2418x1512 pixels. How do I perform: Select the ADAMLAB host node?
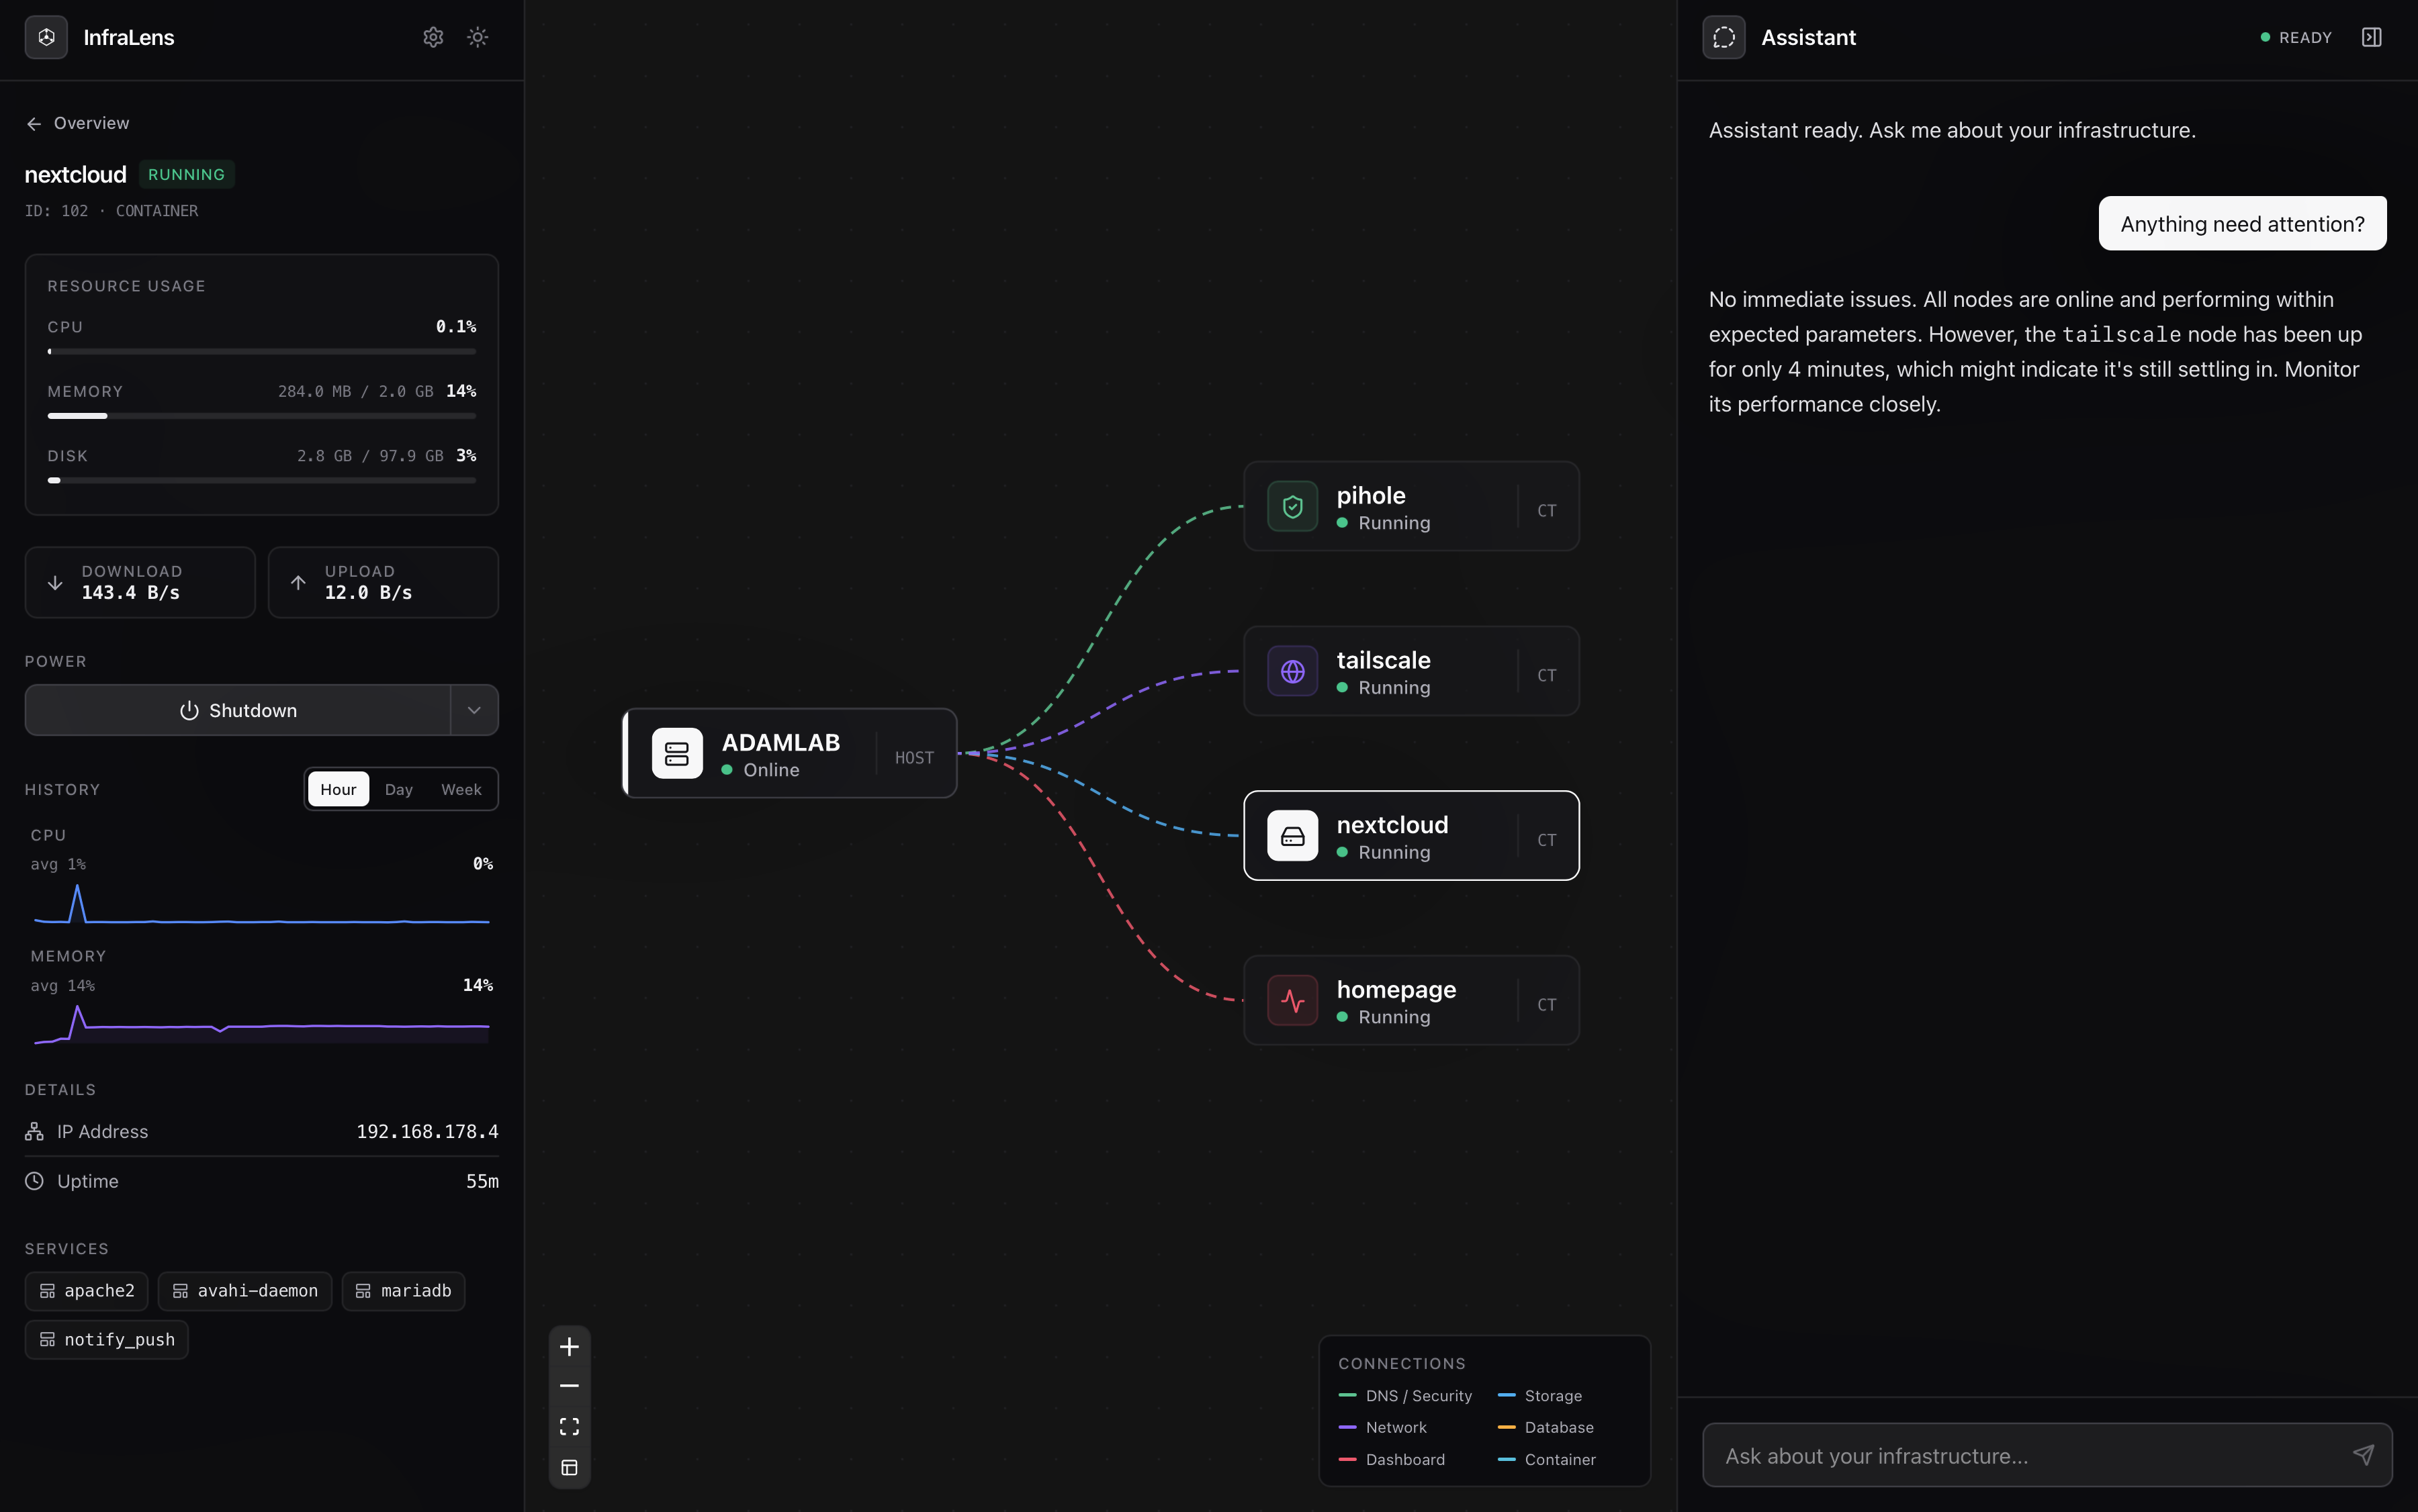point(791,753)
